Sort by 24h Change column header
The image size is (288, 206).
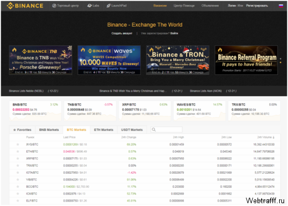pyautogui.click(x=128, y=137)
